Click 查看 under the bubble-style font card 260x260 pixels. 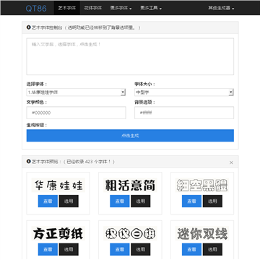click(120, 249)
